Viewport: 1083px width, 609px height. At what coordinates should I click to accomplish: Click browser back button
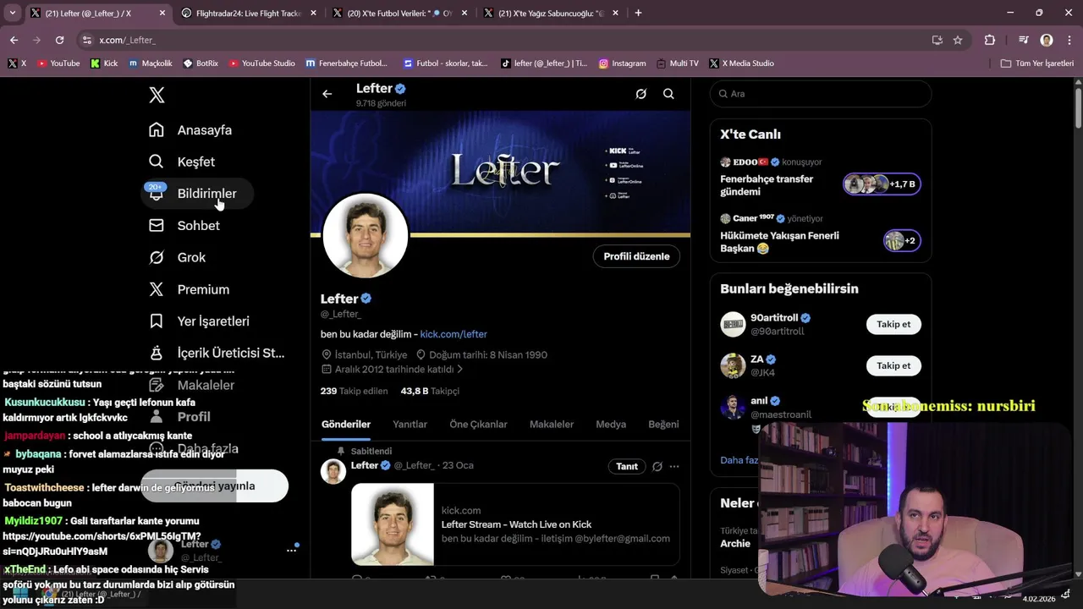14,40
